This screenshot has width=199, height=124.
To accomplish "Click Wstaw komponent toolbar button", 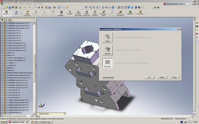I will pyautogui.click(x=27, y=13).
